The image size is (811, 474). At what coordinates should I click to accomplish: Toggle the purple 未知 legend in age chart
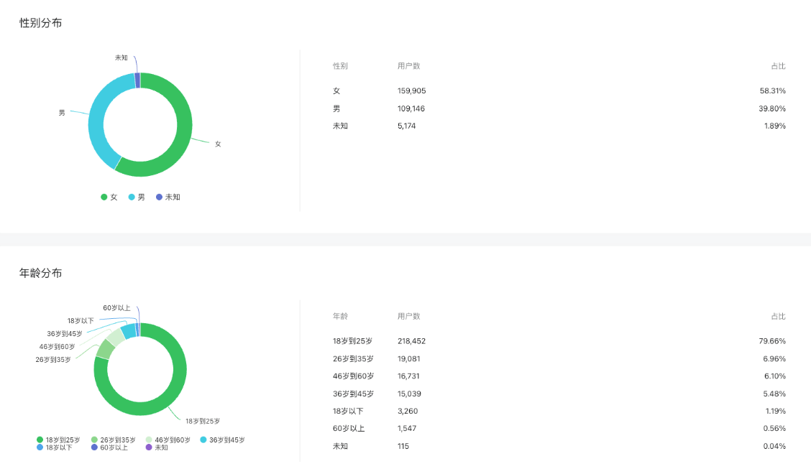pyautogui.click(x=156, y=447)
